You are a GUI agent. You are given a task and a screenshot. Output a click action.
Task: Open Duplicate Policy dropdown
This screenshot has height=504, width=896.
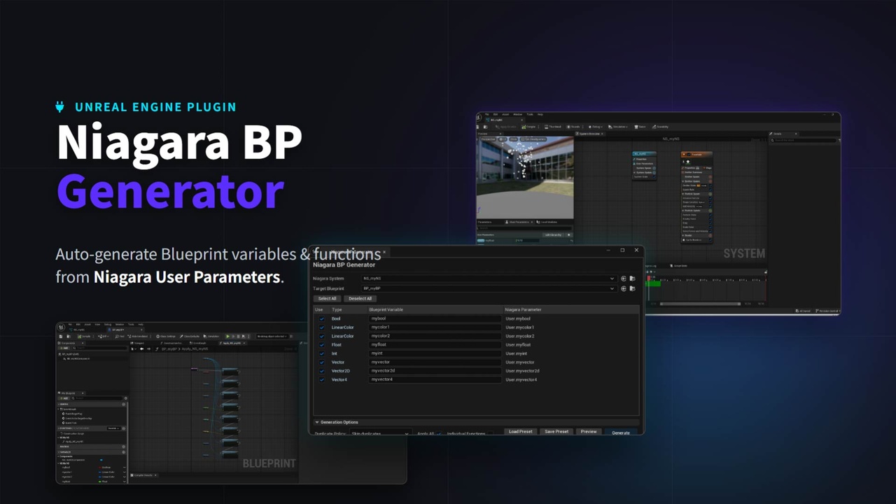[380, 433]
